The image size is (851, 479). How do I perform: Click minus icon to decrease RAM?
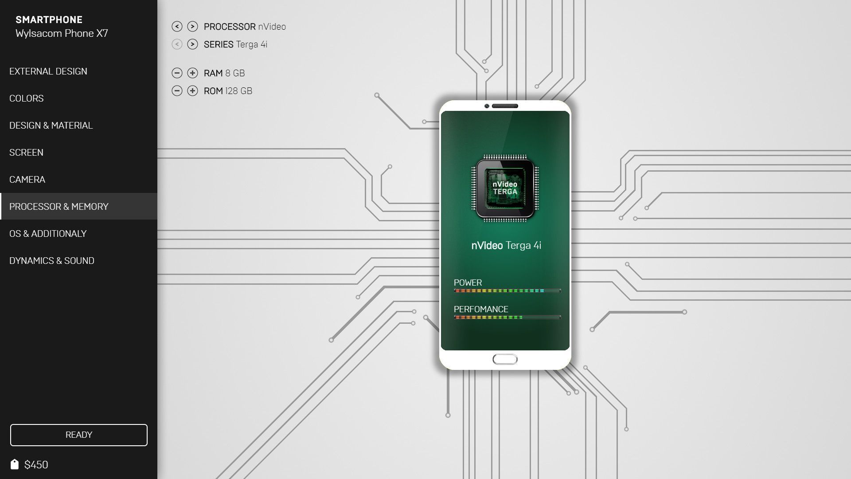176,73
